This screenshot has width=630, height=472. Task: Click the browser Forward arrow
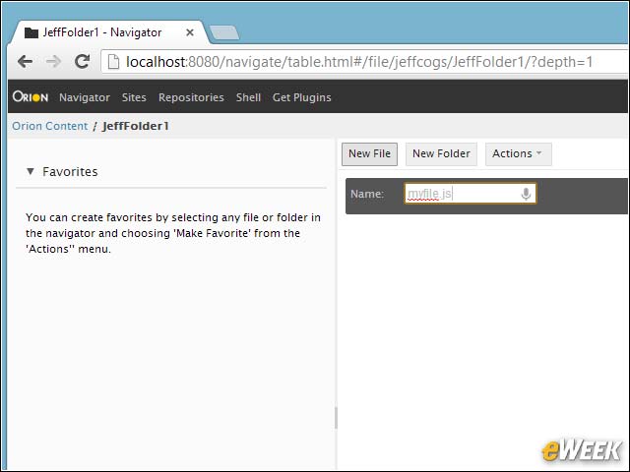point(53,61)
